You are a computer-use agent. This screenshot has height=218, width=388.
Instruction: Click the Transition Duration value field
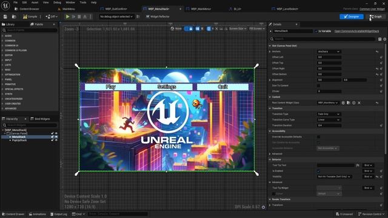click(x=329, y=125)
